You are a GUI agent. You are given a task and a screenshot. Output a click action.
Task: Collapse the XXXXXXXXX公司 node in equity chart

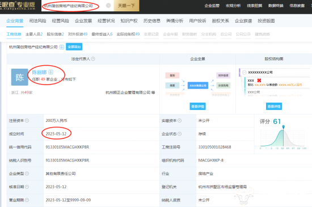point(244,73)
